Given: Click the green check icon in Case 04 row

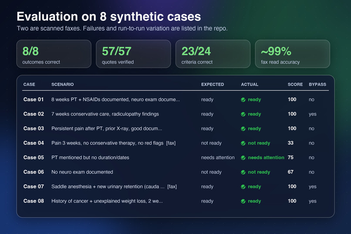Looking at the screenshot, I should 243,143.
